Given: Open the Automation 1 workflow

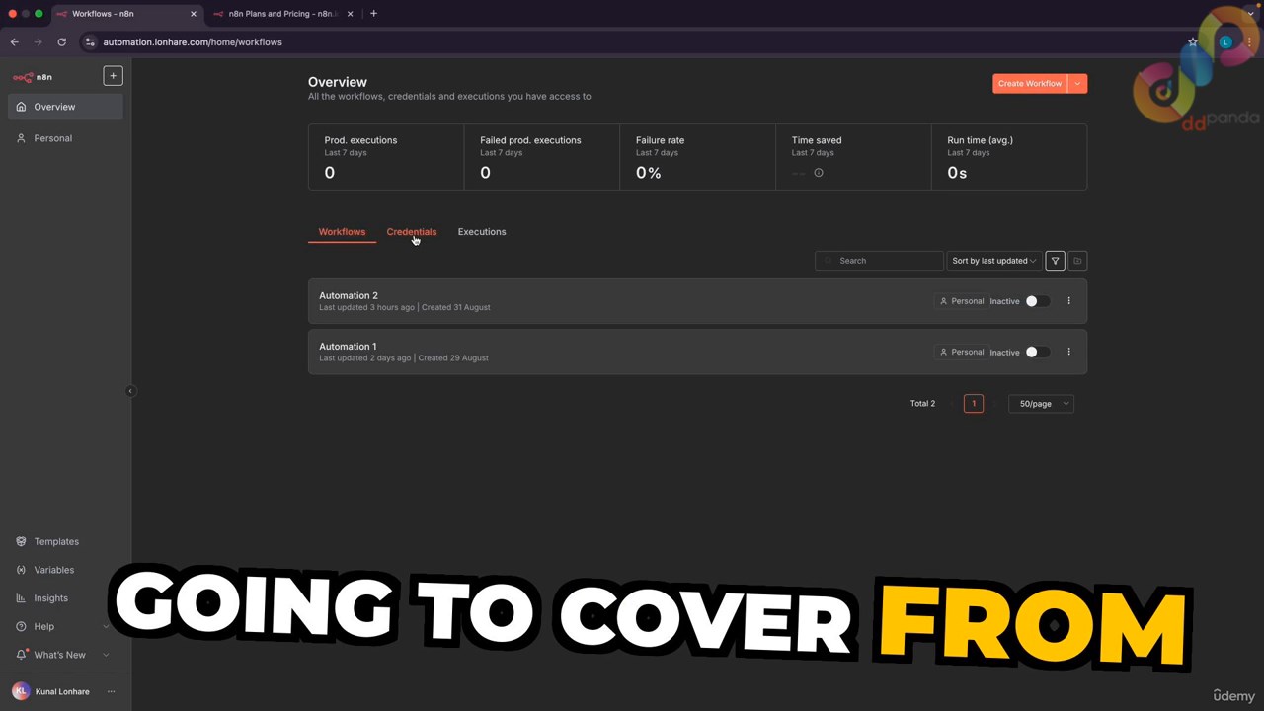Looking at the screenshot, I should [697, 352].
